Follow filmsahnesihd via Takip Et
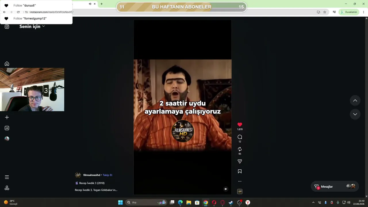This screenshot has height=207, width=368. click(x=108, y=175)
